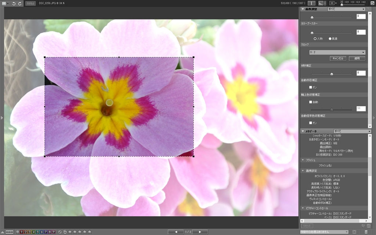The image size is (376, 235).
Task: Apply label 0 to image
Action: click(x=18, y=232)
